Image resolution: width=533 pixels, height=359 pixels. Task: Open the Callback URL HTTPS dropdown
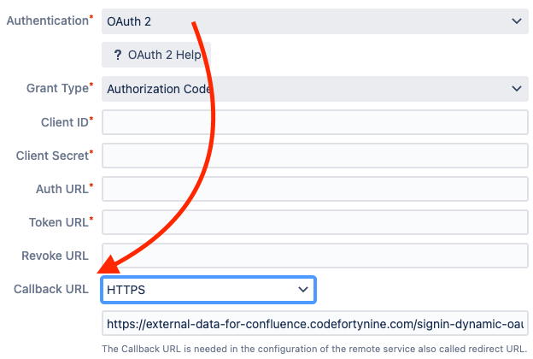pos(208,290)
